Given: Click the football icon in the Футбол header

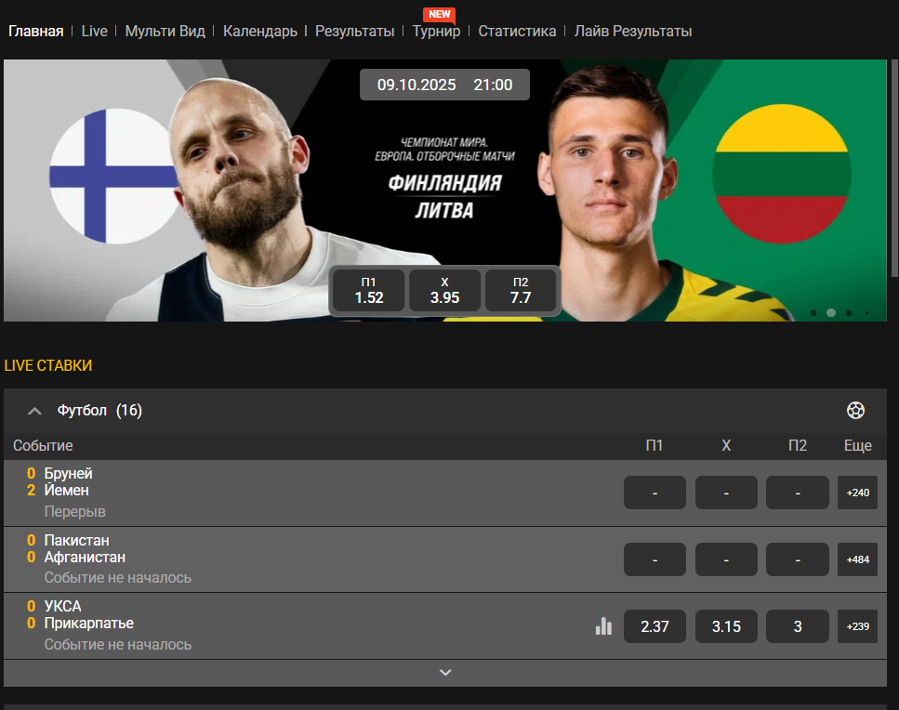Looking at the screenshot, I should point(855,411).
